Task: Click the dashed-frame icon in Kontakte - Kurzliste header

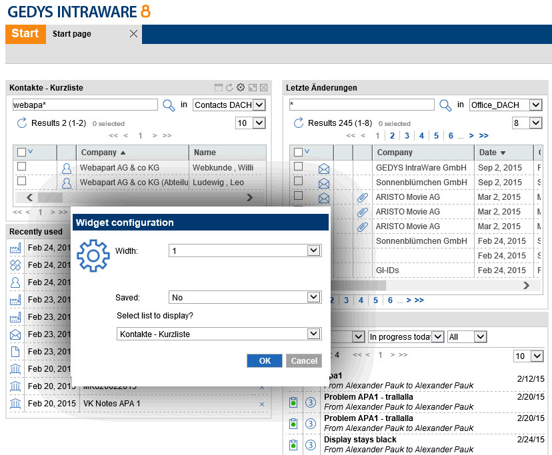Action: pyautogui.click(x=218, y=87)
